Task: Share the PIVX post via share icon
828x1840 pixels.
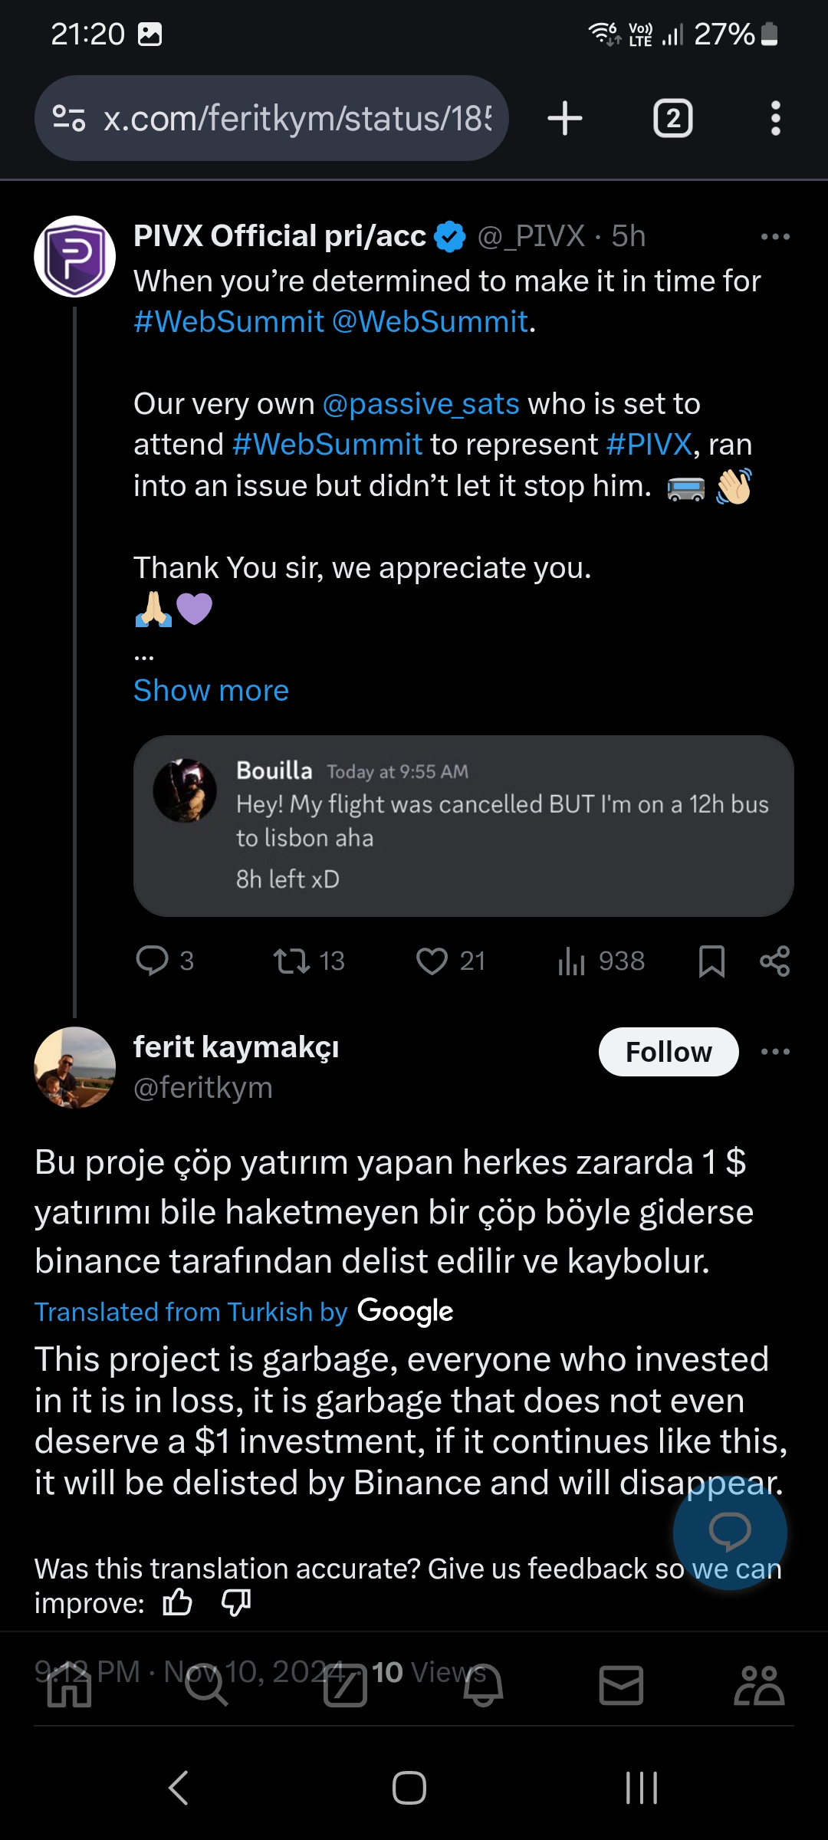Action: 774,961
